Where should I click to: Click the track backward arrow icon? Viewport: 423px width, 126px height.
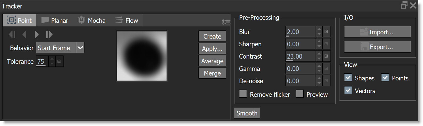24,34
